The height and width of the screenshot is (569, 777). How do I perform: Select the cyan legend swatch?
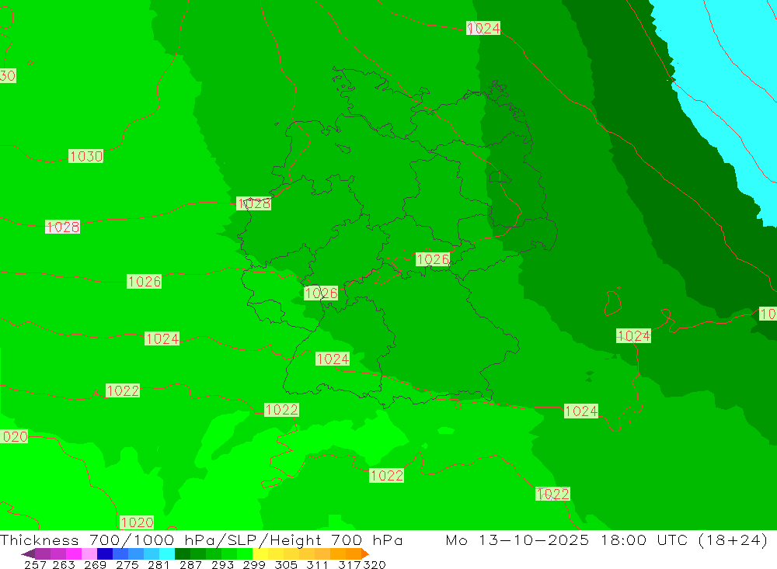(x=167, y=553)
